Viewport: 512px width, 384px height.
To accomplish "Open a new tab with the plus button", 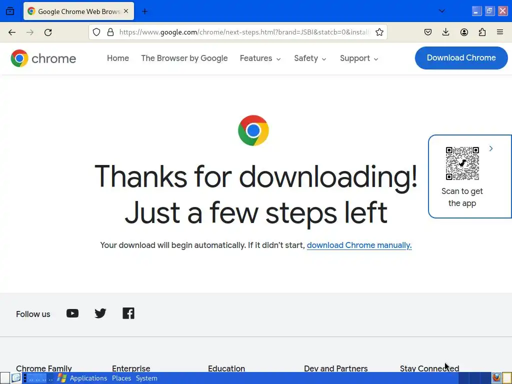I will point(145,11).
